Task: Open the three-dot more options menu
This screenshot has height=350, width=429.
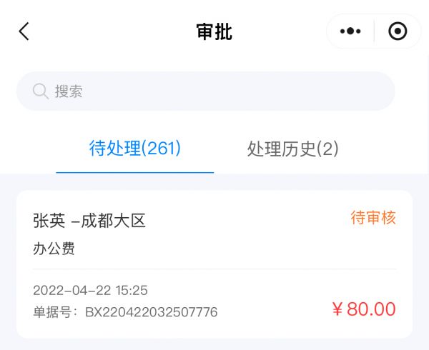Action: pos(350,31)
